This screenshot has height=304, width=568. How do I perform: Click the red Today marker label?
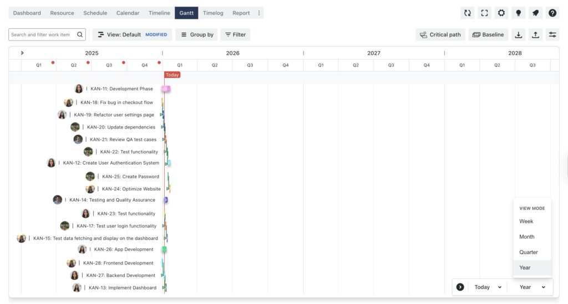[172, 75]
